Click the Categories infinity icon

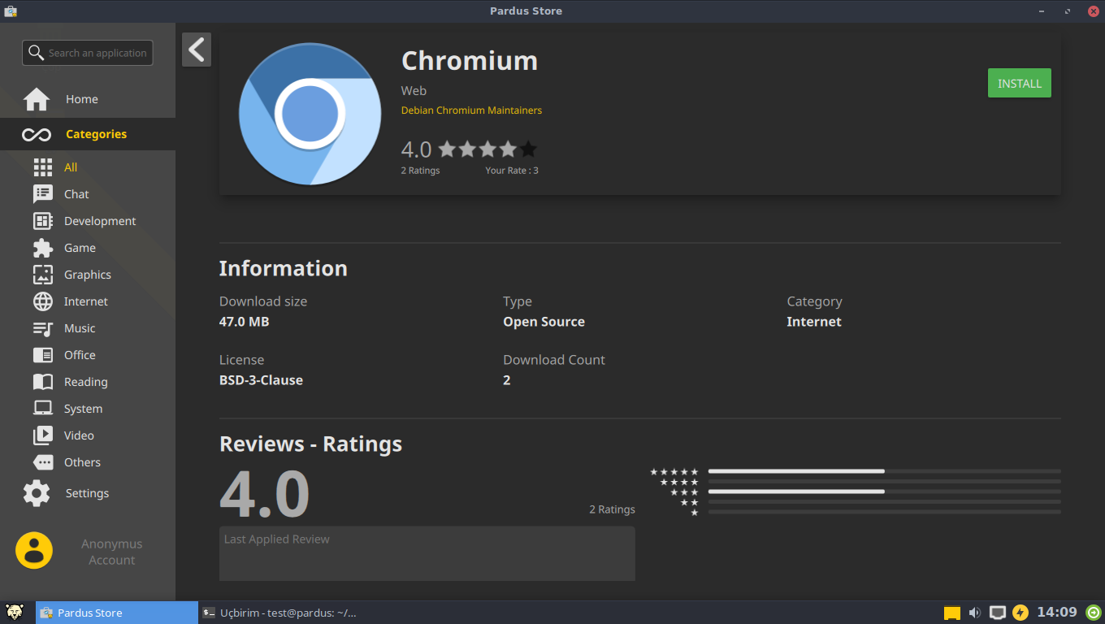tap(37, 134)
